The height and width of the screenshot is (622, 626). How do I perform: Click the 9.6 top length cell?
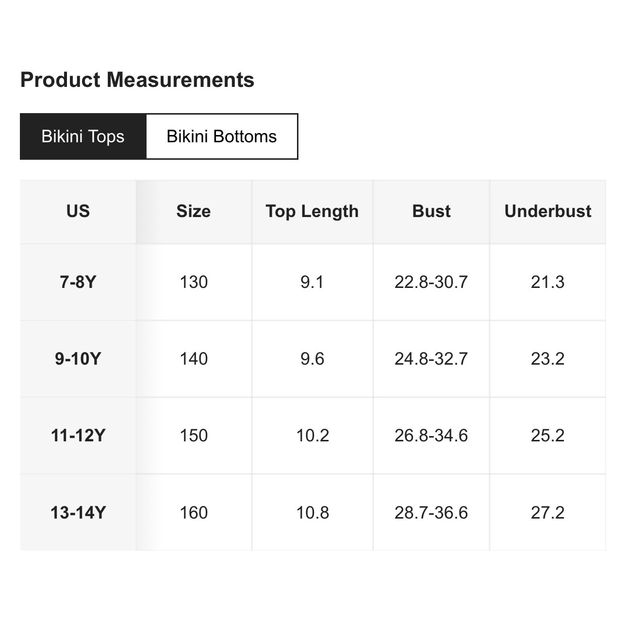coord(313,359)
